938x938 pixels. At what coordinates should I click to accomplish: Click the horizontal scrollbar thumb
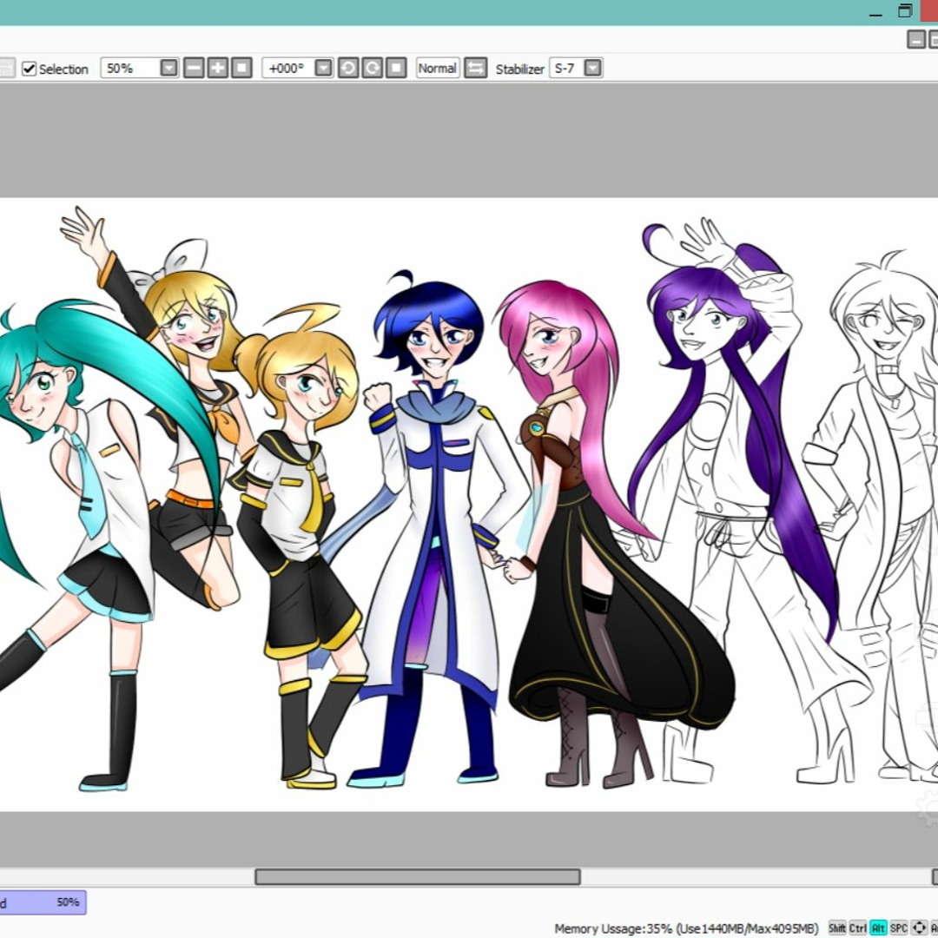point(417,877)
